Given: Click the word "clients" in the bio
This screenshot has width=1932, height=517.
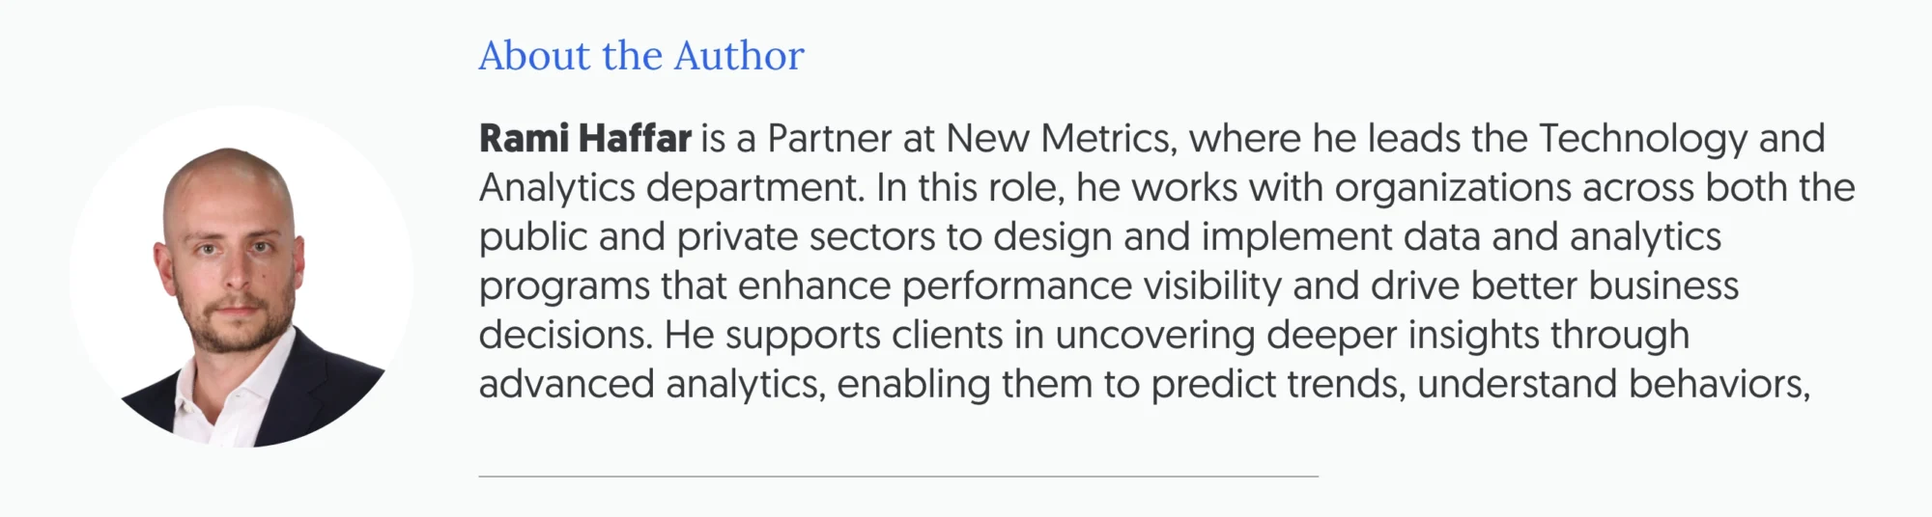Looking at the screenshot, I should (x=948, y=336).
